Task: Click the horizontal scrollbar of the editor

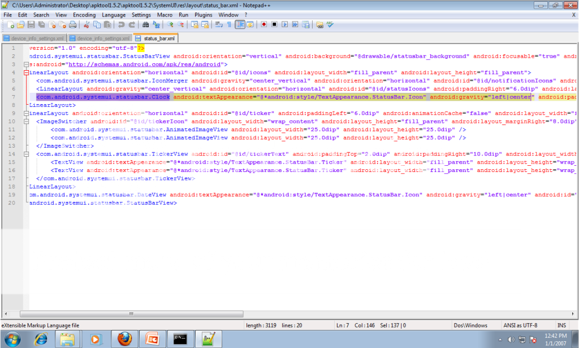Action: pos(283,313)
